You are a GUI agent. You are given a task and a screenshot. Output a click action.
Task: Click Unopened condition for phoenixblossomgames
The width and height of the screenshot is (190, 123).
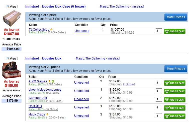pyautogui.click(x=81, y=91)
